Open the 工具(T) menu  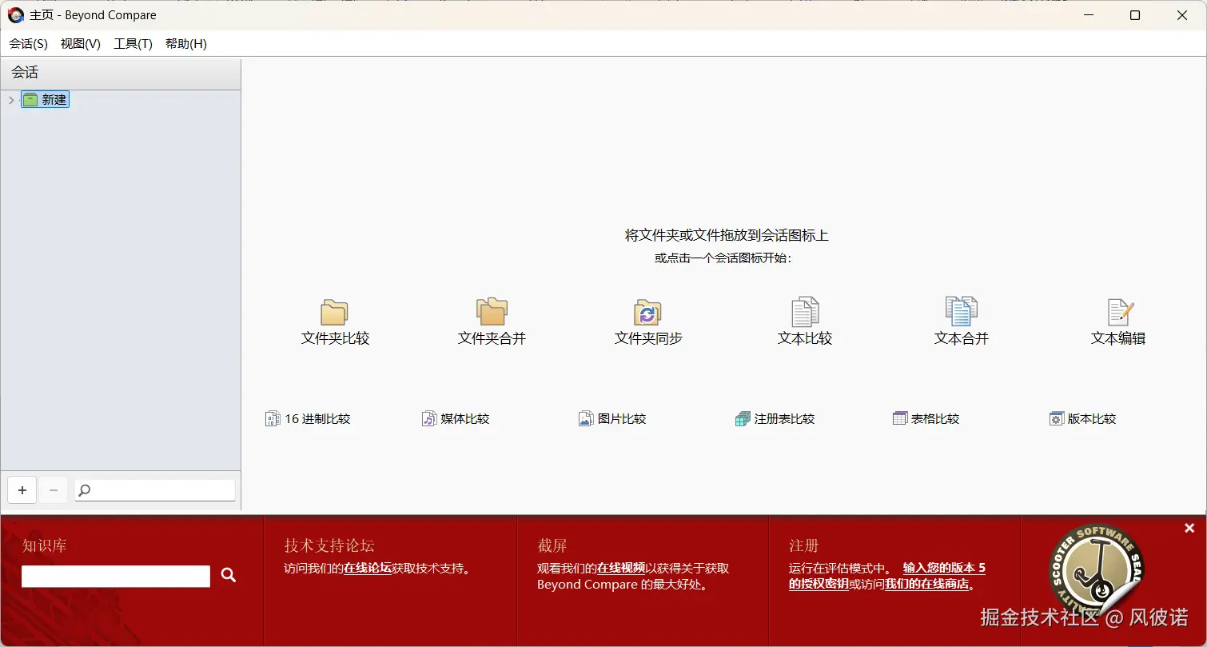pos(133,44)
